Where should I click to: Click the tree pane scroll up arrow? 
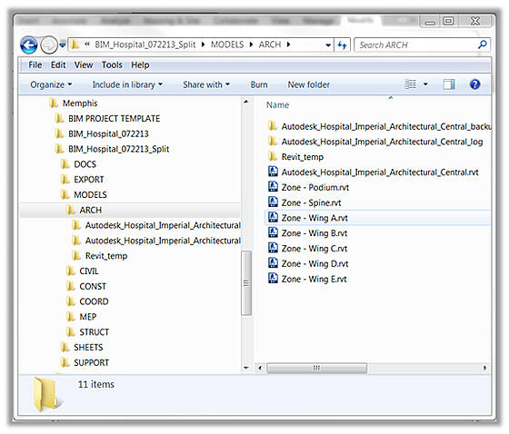(x=246, y=102)
